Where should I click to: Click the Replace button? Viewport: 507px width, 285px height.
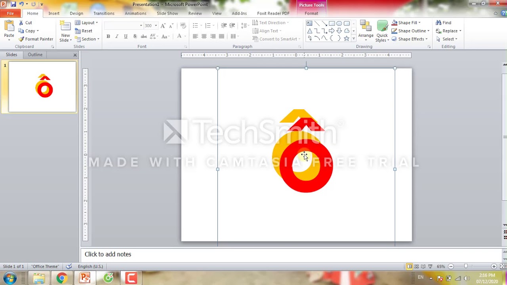tap(448, 31)
